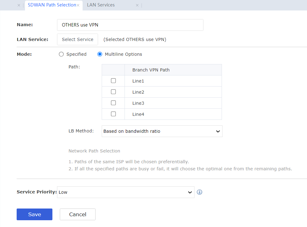This screenshot has height=227, width=307.
Task: Activate the SDWAN Path Selection tab
Action: pos(51,5)
